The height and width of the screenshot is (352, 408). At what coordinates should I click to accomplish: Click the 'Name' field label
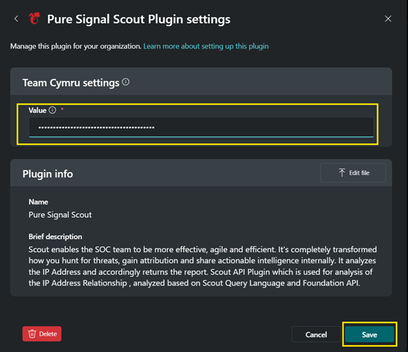[38, 202]
